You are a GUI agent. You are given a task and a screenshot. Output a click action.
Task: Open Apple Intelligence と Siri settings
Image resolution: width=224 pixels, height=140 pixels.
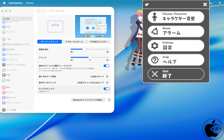(16, 44)
